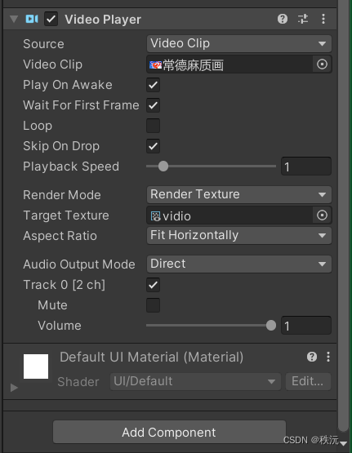Open Default UI Material help icon
This screenshot has width=352, height=453.
[x=312, y=357]
